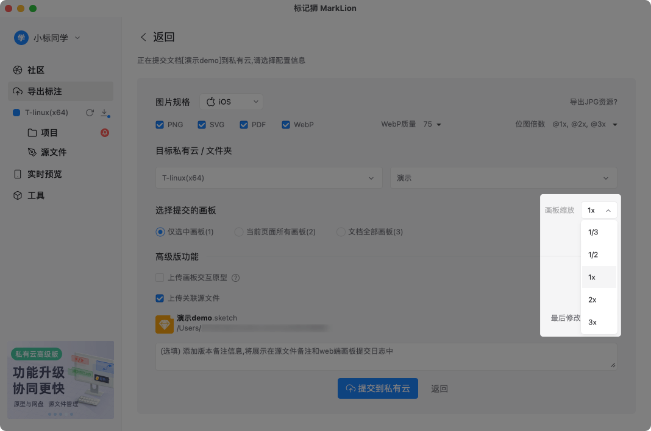The image size is (651, 431).
Task: Click the download icon beside T-linux(x64)
Action: click(104, 113)
